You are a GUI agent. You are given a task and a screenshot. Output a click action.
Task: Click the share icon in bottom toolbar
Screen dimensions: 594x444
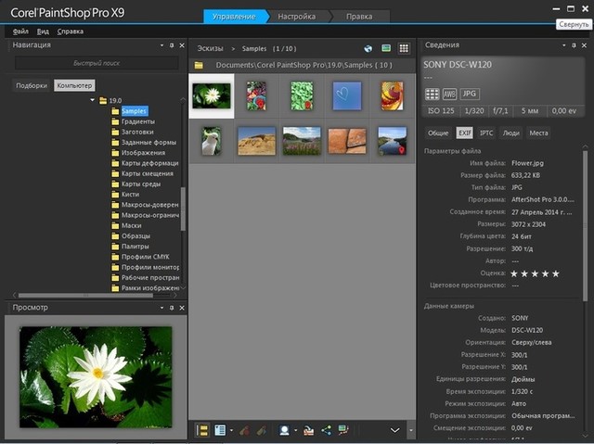coord(326,430)
